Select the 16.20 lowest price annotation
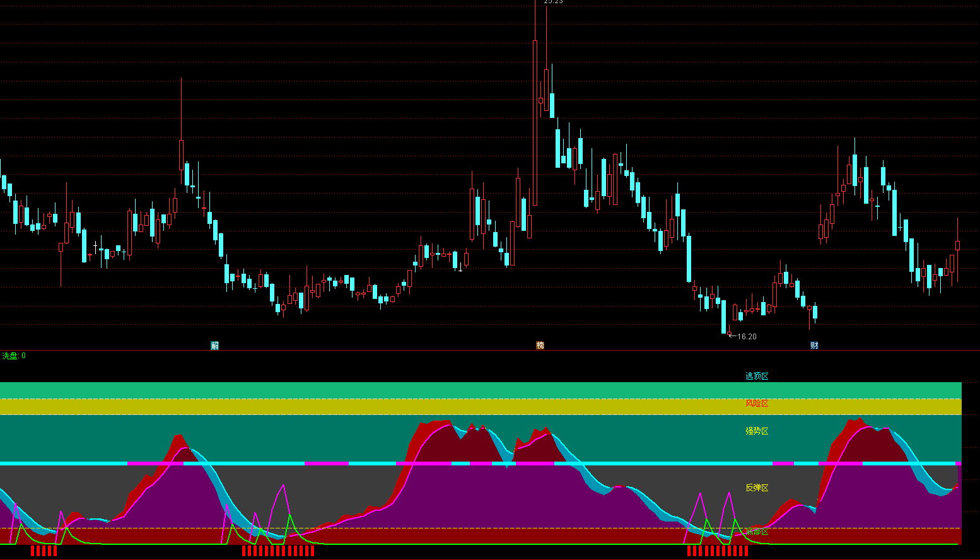Viewport: 980px width, 560px height. [x=743, y=337]
